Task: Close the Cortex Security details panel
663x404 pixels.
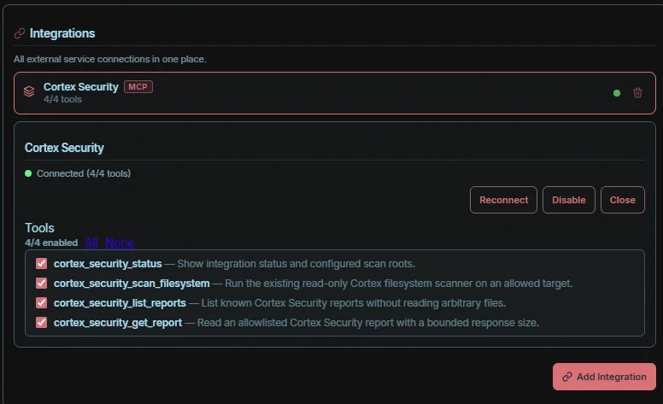Action: pyautogui.click(x=622, y=200)
